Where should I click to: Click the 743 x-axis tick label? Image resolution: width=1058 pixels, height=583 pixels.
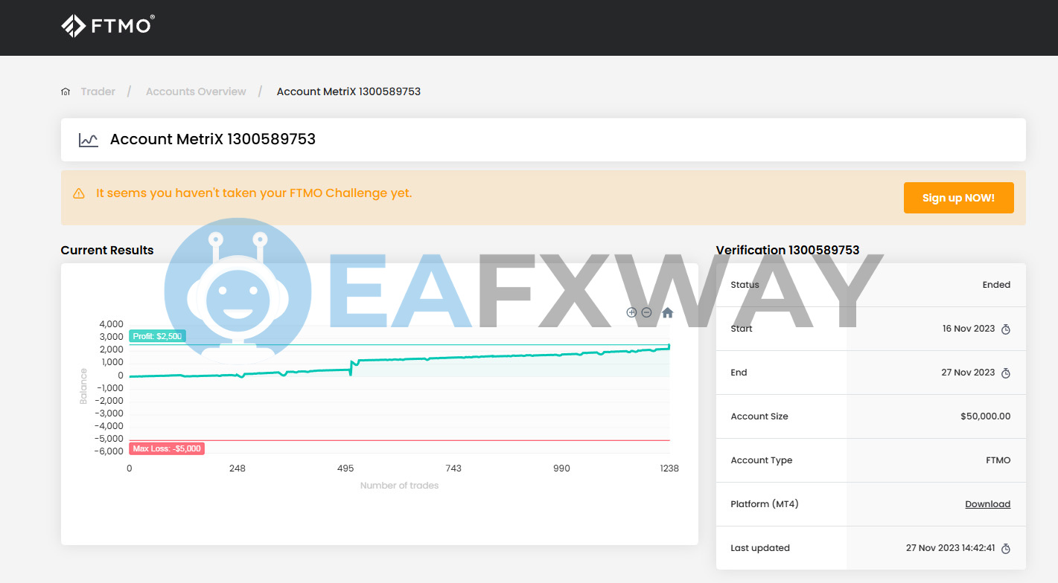point(453,468)
